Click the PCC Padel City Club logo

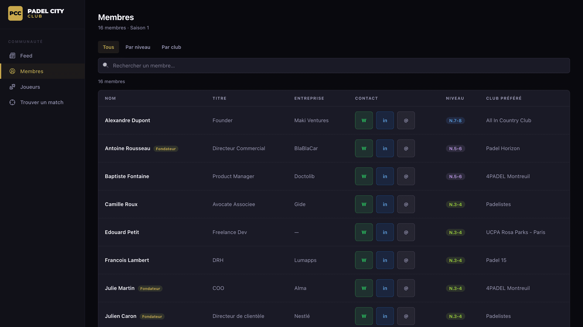[36, 13]
